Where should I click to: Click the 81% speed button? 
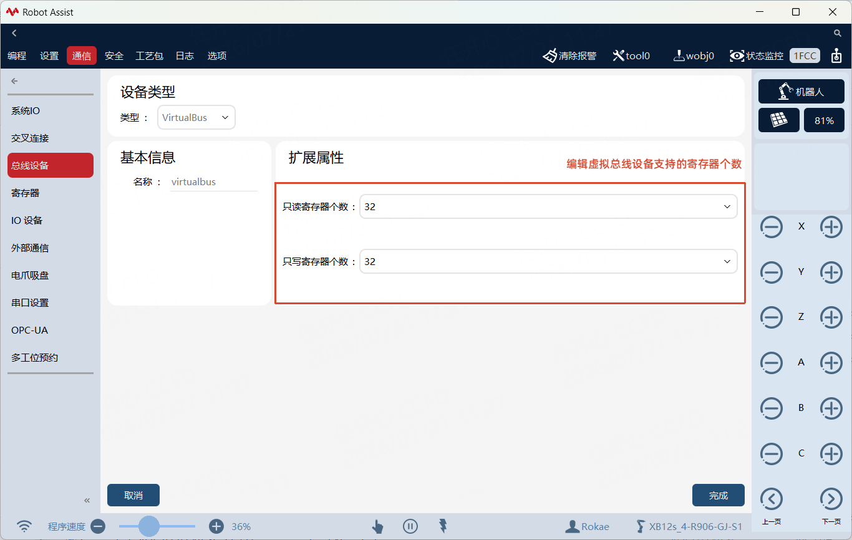[824, 120]
